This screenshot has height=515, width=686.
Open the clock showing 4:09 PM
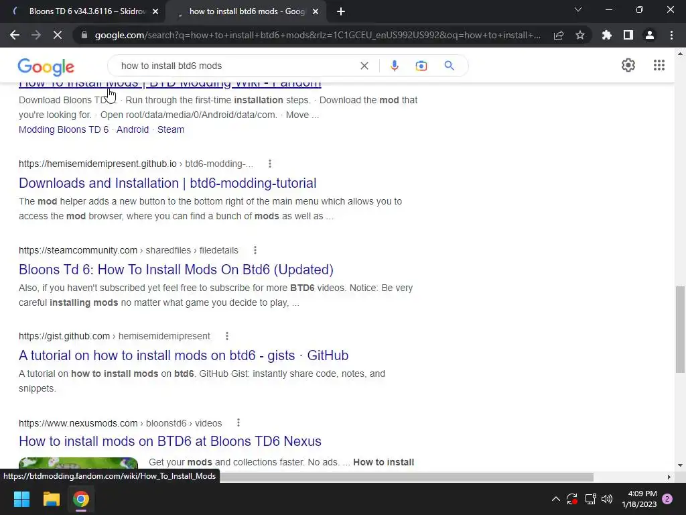coord(639,499)
